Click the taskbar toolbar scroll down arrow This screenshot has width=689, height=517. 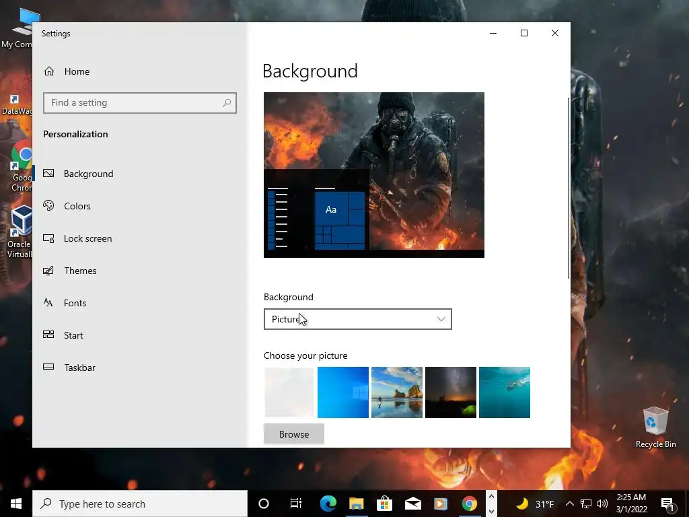pos(491,511)
